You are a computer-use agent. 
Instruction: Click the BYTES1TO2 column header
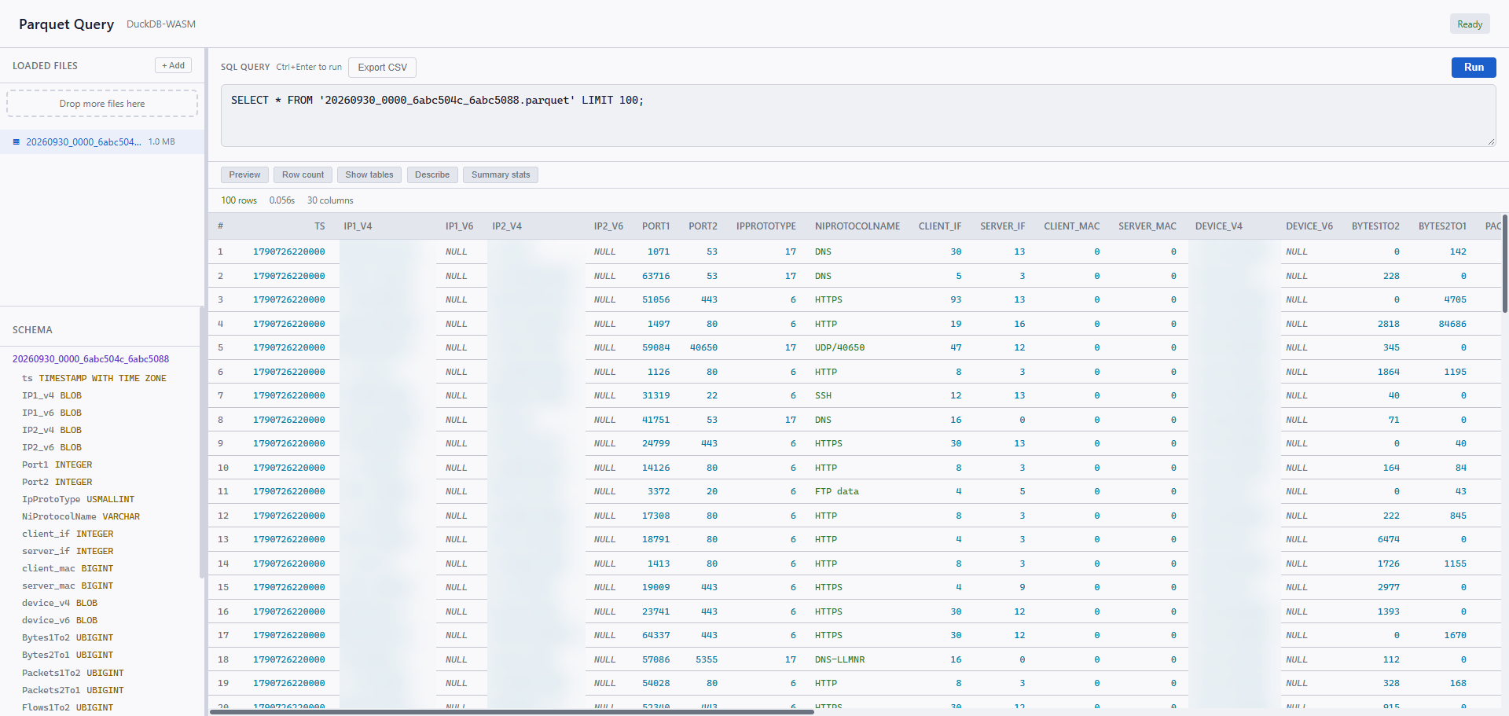pyautogui.click(x=1375, y=226)
